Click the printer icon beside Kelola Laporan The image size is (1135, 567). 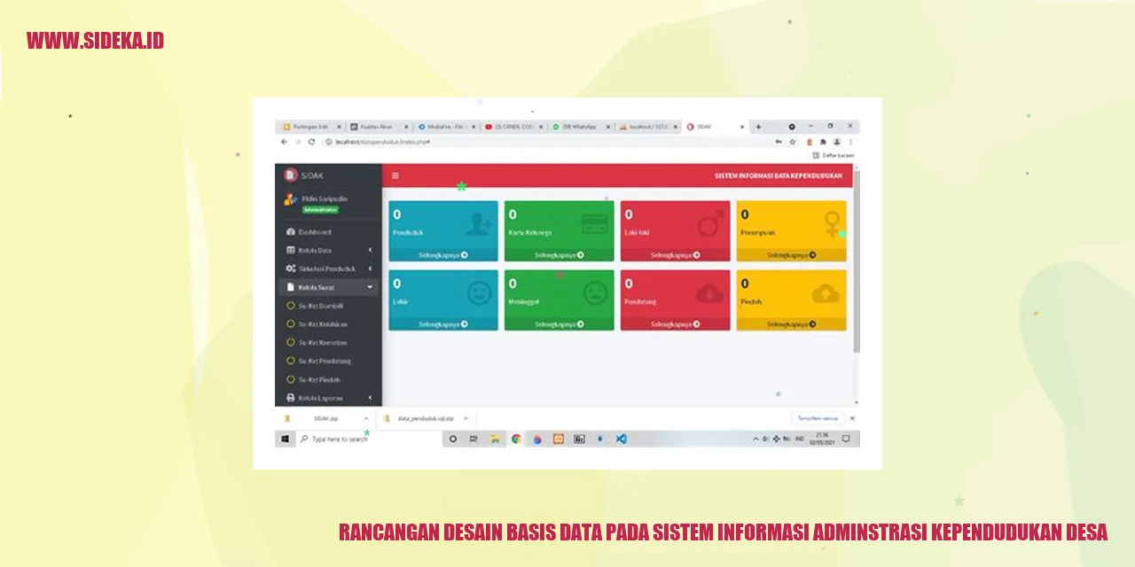point(290,399)
